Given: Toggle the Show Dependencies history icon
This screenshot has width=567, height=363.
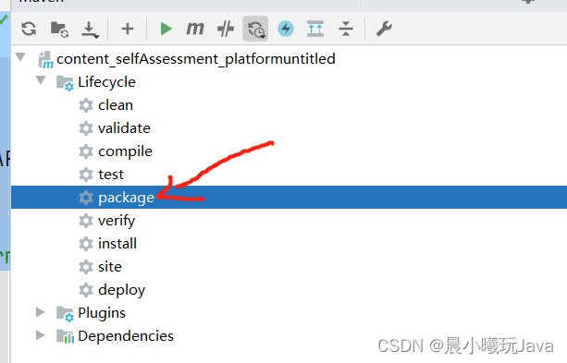Looking at the screenshot, I should [255, 29].
